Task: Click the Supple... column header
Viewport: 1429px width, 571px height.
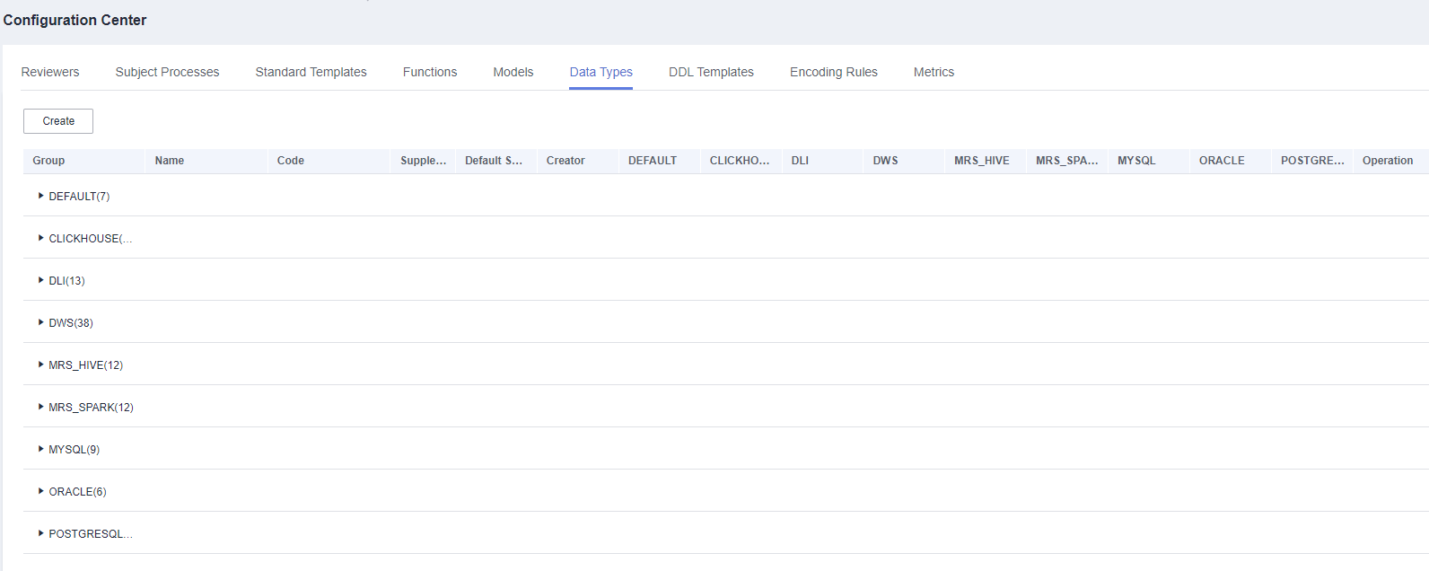Action: point(424,161)
